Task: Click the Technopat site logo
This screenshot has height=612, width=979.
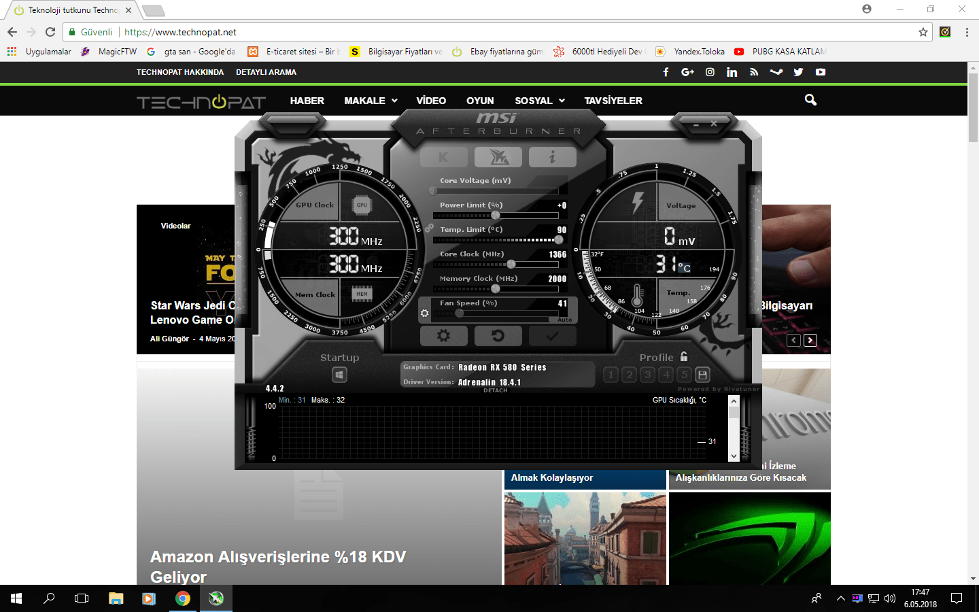Action: point(201,102)
